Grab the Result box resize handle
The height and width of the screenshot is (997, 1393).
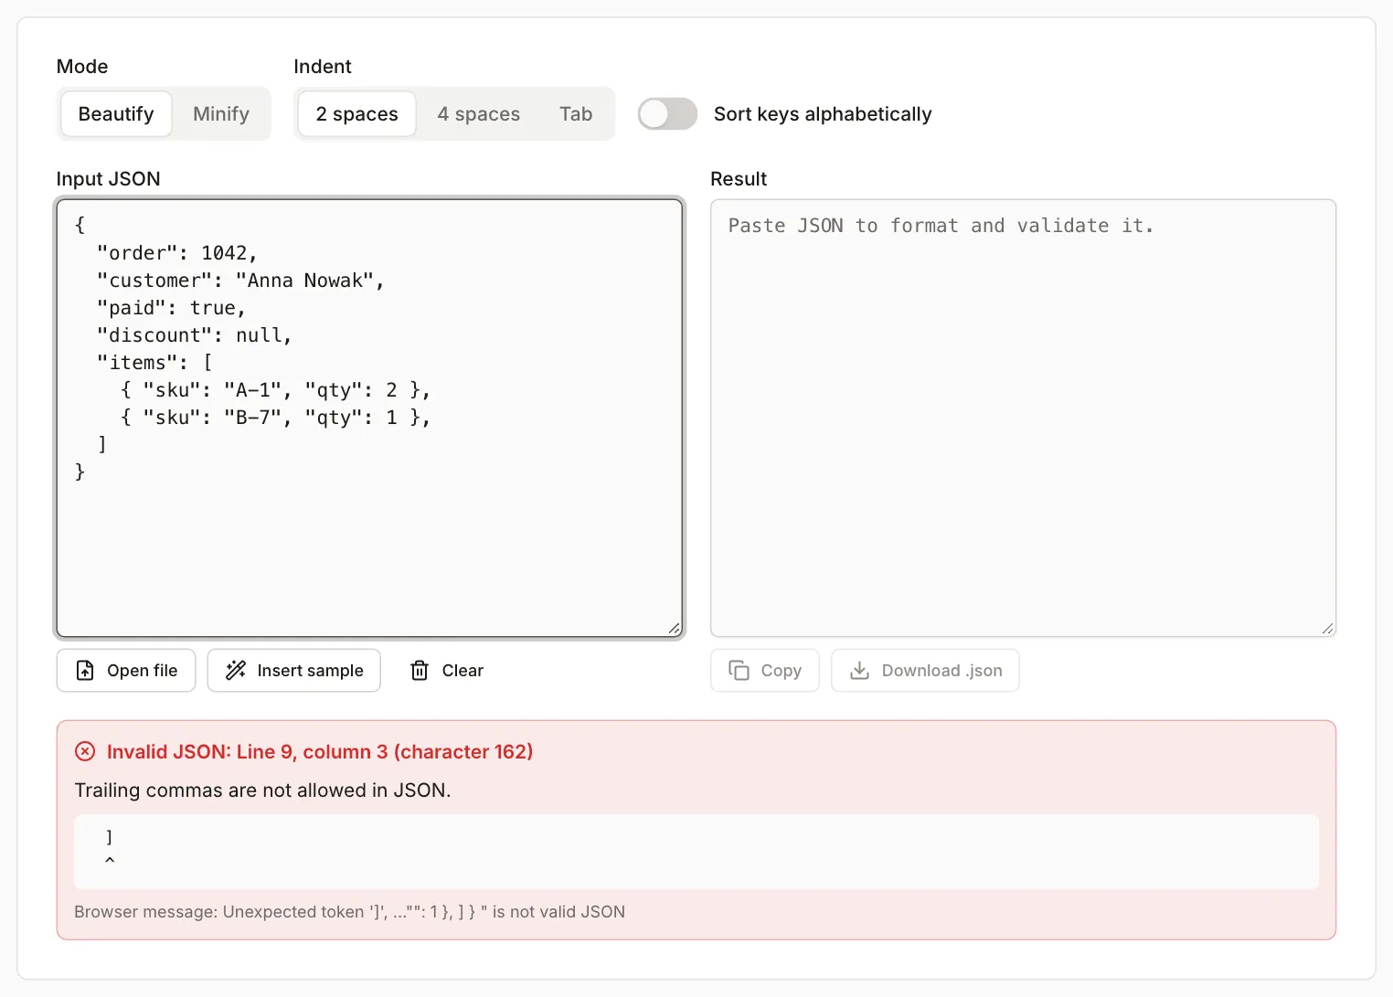click(1327, 628)
